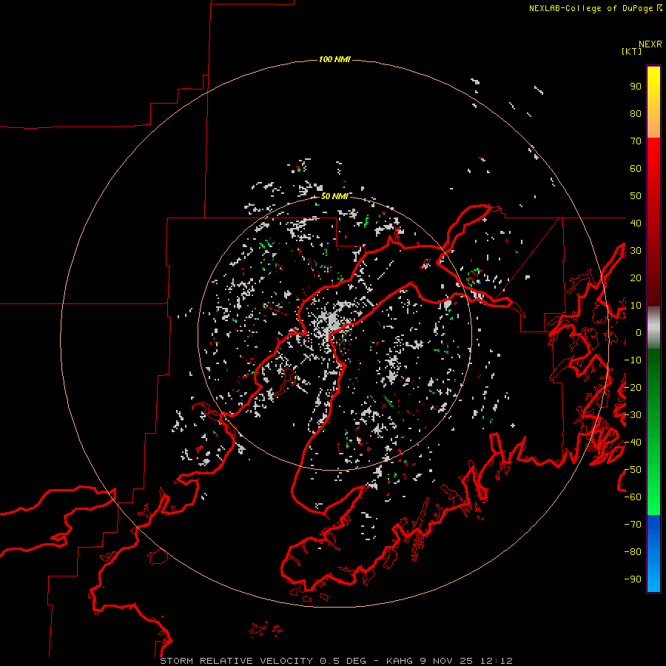Click the 9 NOV 25 date text
The image size is (666, 666).
point(446,661)
